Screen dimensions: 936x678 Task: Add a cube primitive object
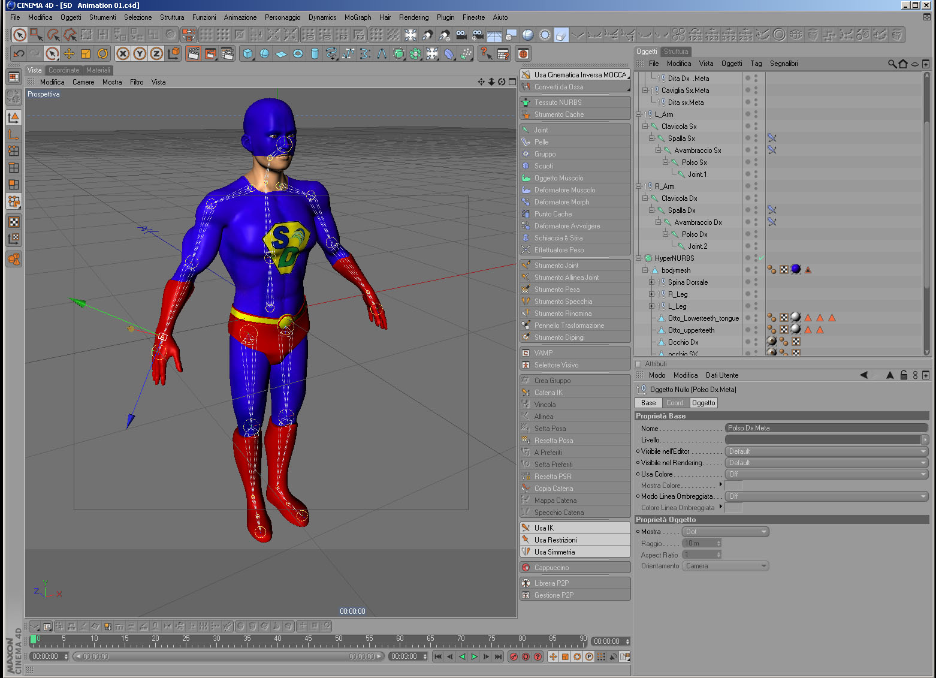tap(247, 54)
